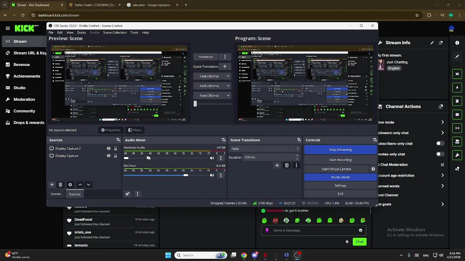Enable emotes-only chat switch

pyautogui.click(x=440, y=154)
